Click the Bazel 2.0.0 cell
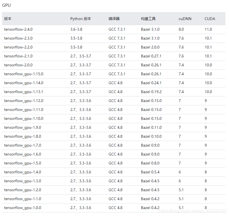The width and height of the screenshot is (229, 216). click(150, 47)
